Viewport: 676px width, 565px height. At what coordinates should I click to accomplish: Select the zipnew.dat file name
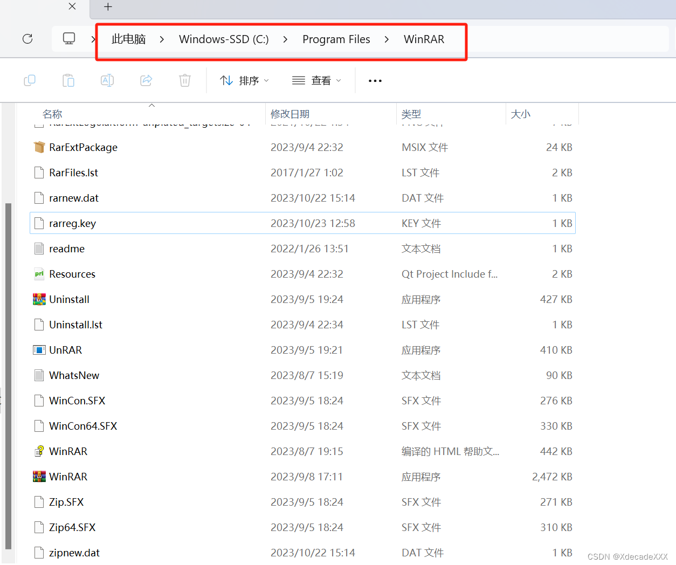74,553
